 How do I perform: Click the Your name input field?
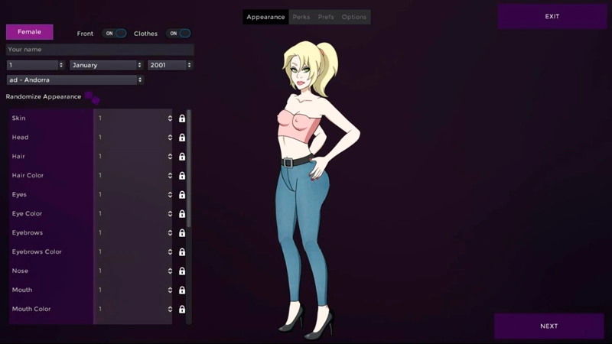(99, 50)
